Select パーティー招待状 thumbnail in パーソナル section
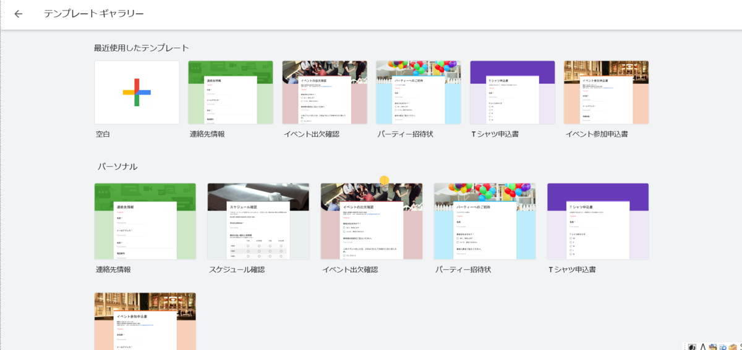Screen dimensions: 742x350 point(485,221)
